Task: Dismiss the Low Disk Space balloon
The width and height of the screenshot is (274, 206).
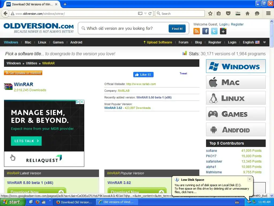Action: (x=250, y=179)
